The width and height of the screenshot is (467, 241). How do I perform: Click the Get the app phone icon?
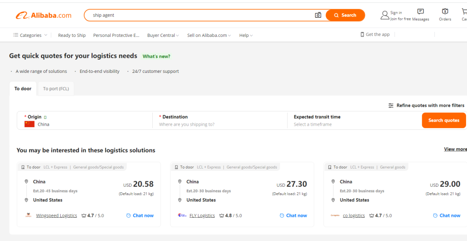click(x=362, y=35)
